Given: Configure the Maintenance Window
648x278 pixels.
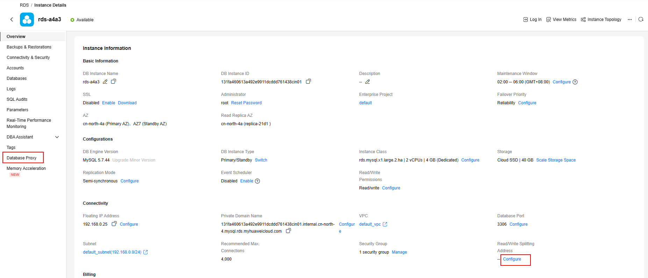Looking at the screenshot, I should tap(562, 82).
